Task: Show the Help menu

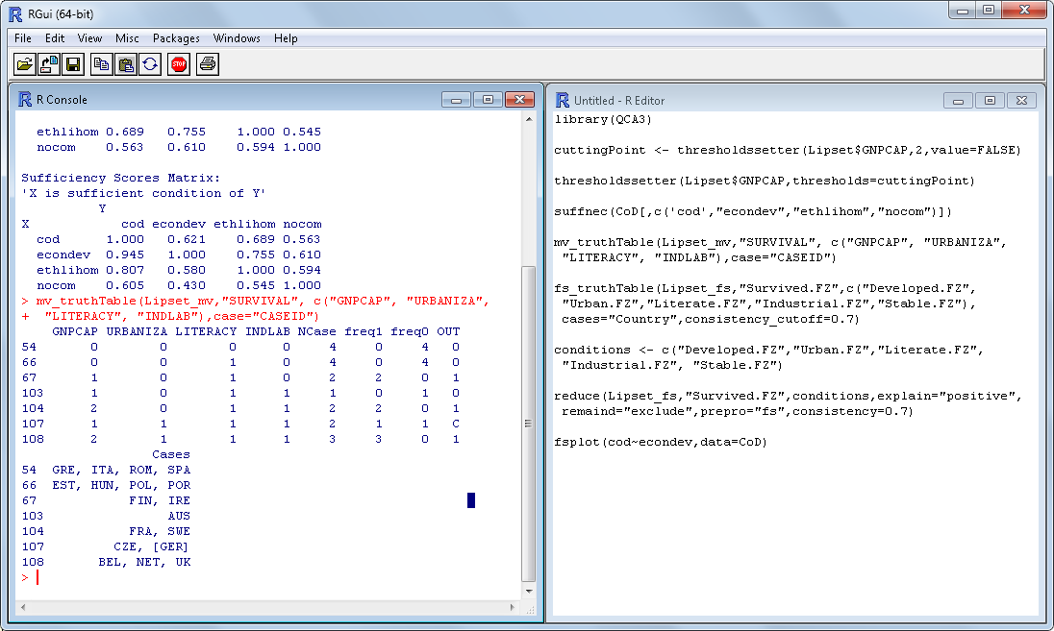Action: pos(286,38)
